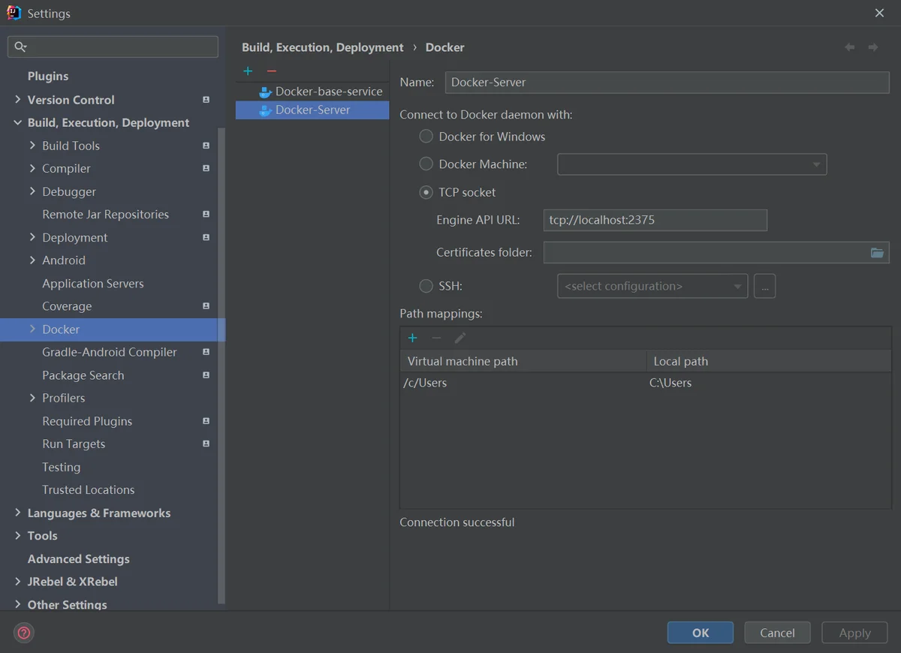Viewport: 901px width, 653px height.
Task: Close the Settings dialog
Action: point(879,13)
